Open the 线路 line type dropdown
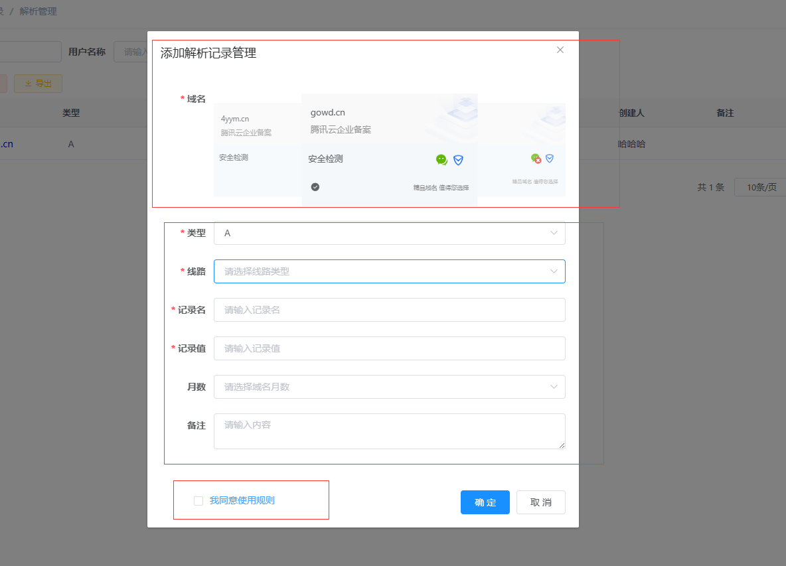Screen dimensions: 786x566 389,271
